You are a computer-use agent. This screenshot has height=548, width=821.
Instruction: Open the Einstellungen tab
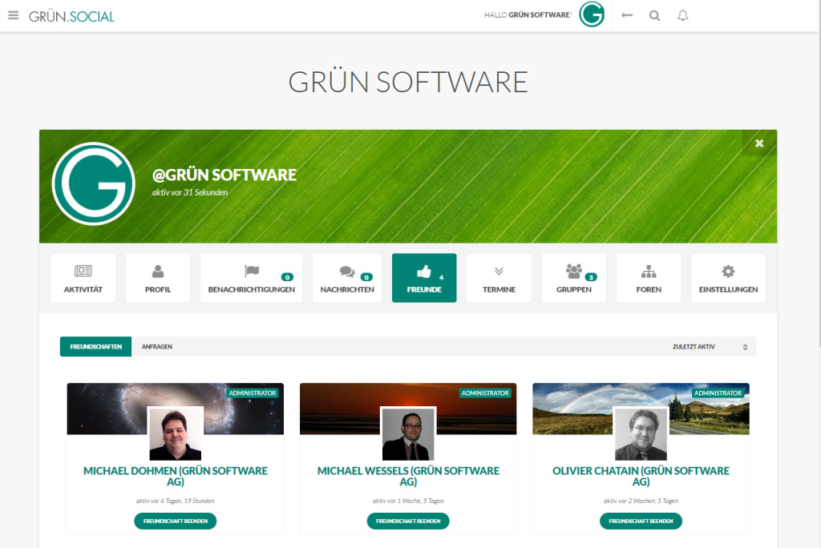(x=728, y=278)
